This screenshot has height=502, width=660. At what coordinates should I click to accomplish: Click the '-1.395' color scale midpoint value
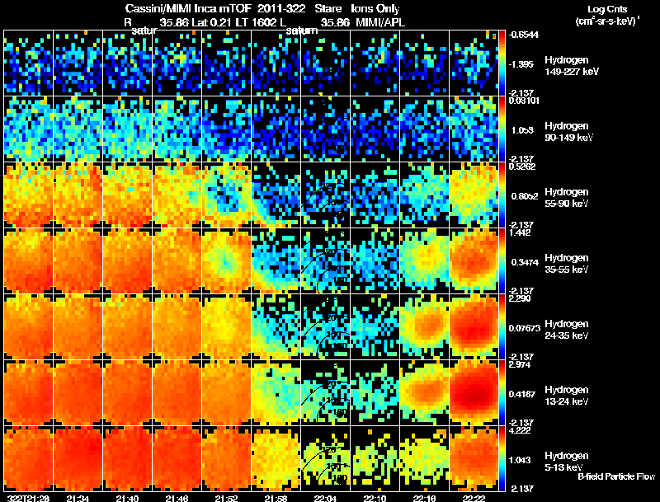point(521,64)
